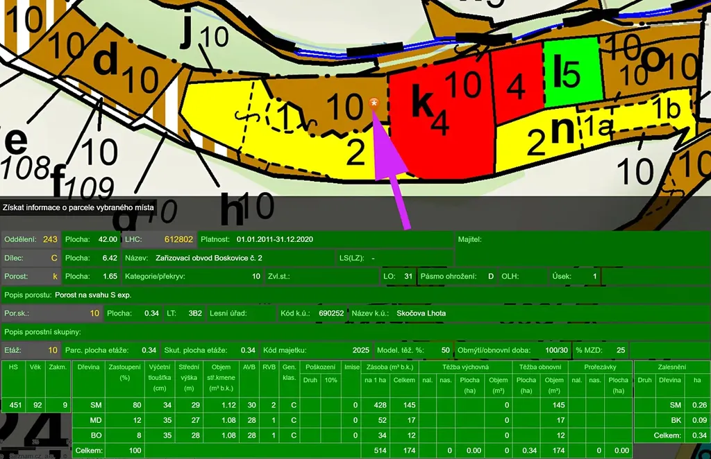Click the Dílec value C
This screenshot has width=711, height=459.
pos(53,258)
